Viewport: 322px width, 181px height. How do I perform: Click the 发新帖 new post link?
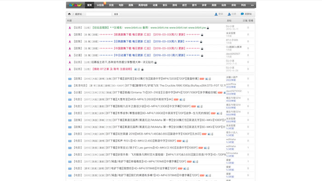pyautogui.click(x=248, y=14)
